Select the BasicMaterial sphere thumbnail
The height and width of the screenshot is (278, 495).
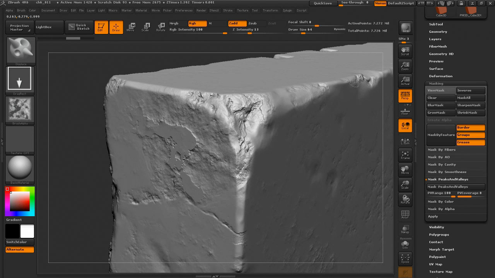[20, 168]
